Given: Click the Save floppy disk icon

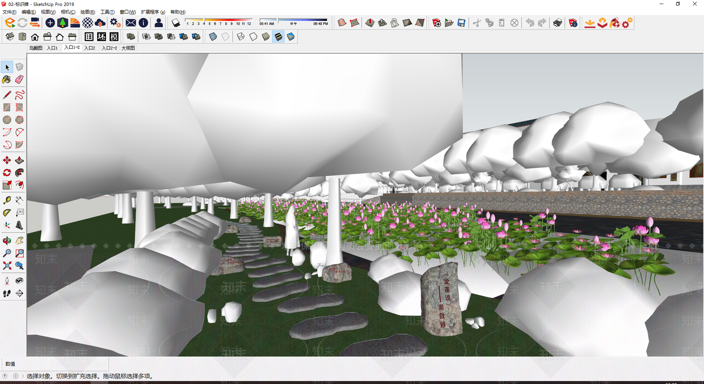Looking at the screenshot, I should click(461, 23).
